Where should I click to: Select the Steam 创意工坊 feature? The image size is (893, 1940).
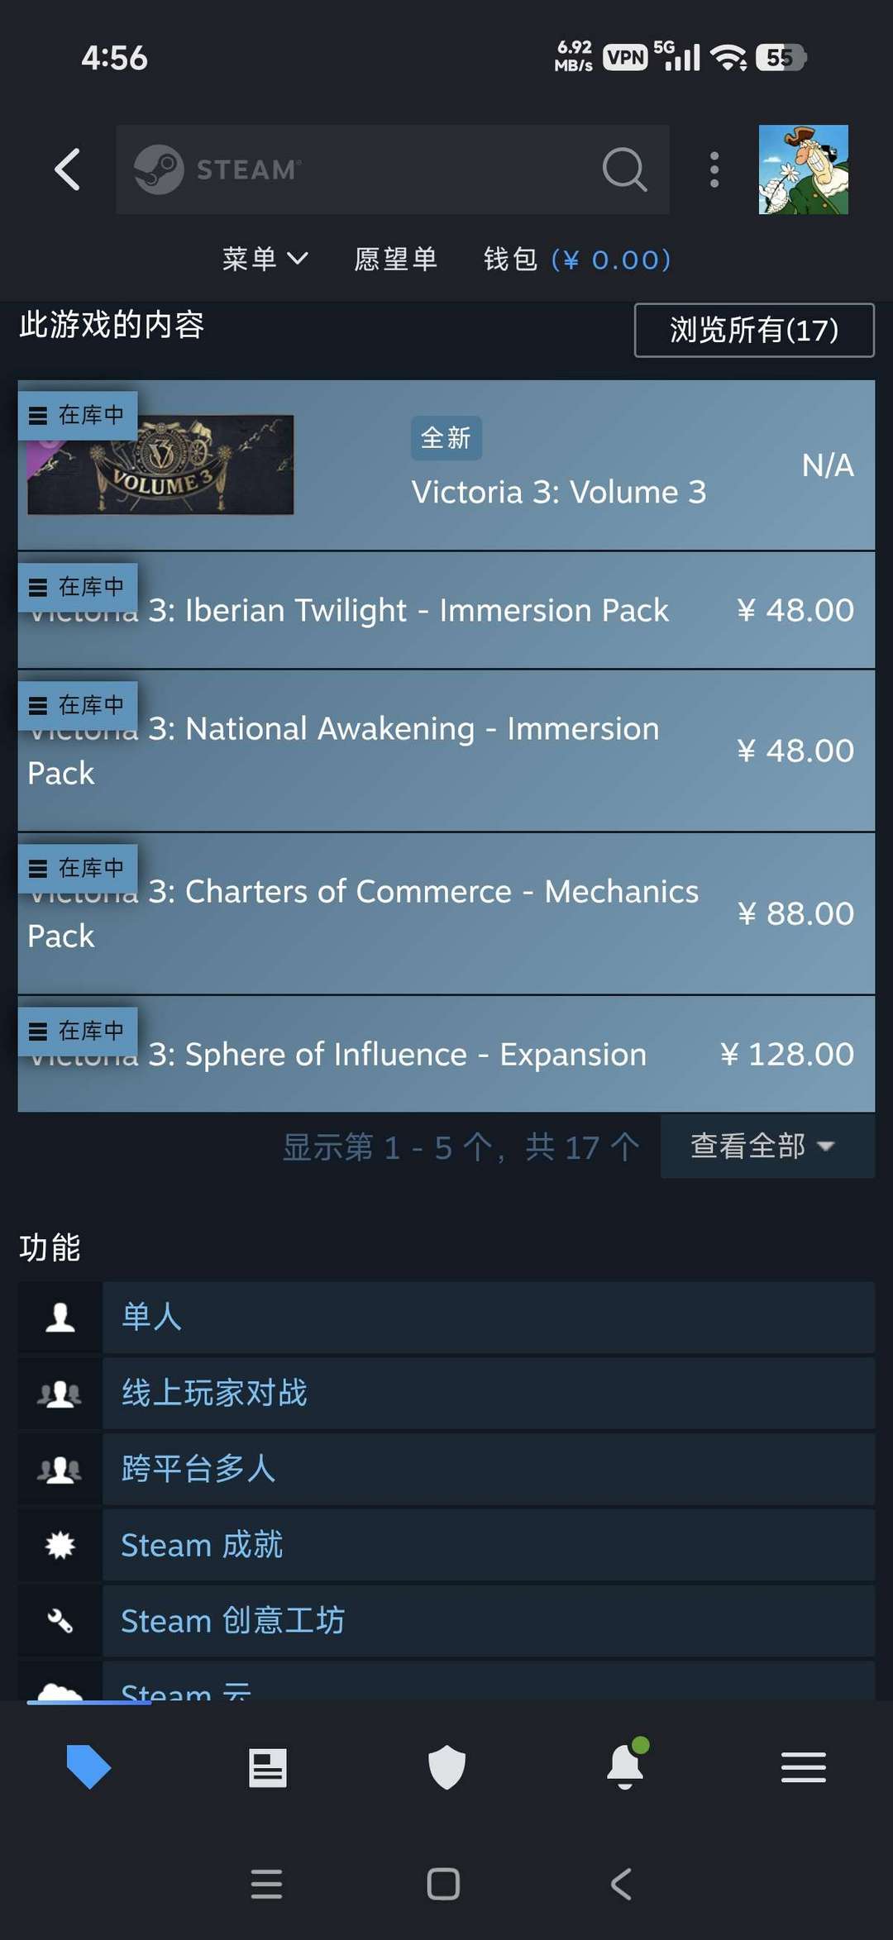click(488, 1621)
